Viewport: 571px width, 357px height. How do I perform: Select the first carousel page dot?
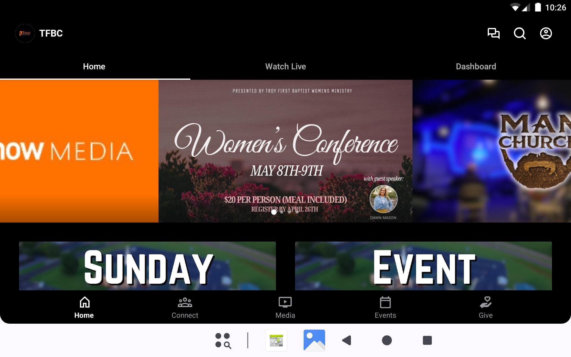274,212
